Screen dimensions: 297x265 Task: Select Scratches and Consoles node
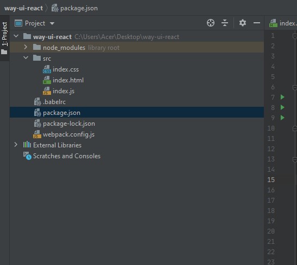point(137,156)
